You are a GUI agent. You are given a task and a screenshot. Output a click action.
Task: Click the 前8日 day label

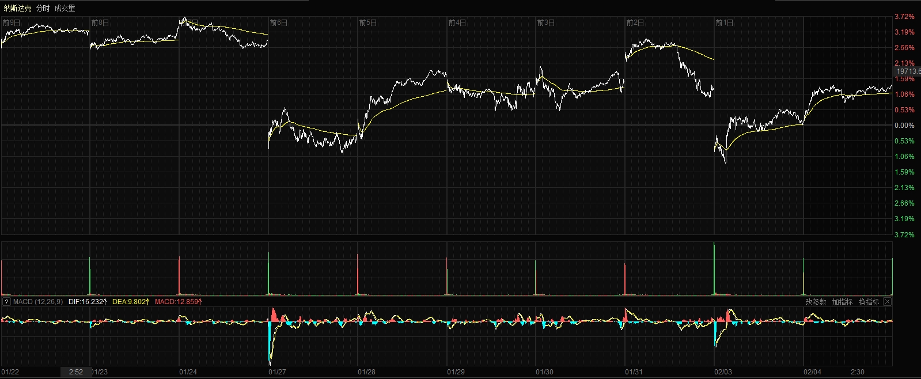tap(100, 23)
